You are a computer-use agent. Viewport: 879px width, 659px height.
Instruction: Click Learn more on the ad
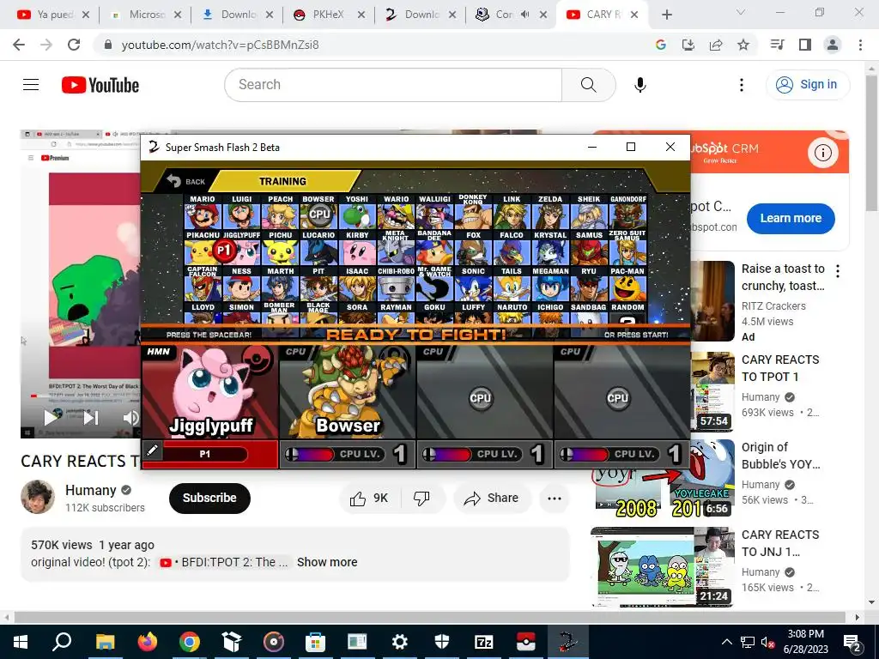click(x=791, y=218)
